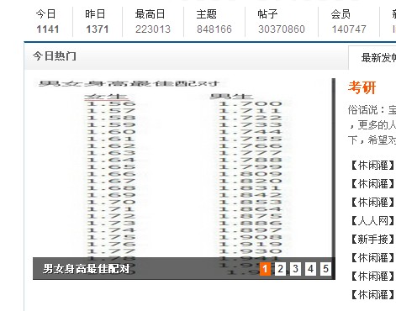Viewport: 396px width, 311px height.
Task: Click the 今日 count value 1141
Action: tap(48, 29)
